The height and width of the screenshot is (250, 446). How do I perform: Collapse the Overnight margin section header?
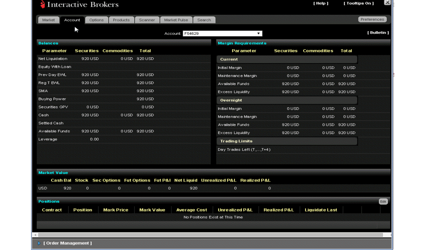point(286,100)
